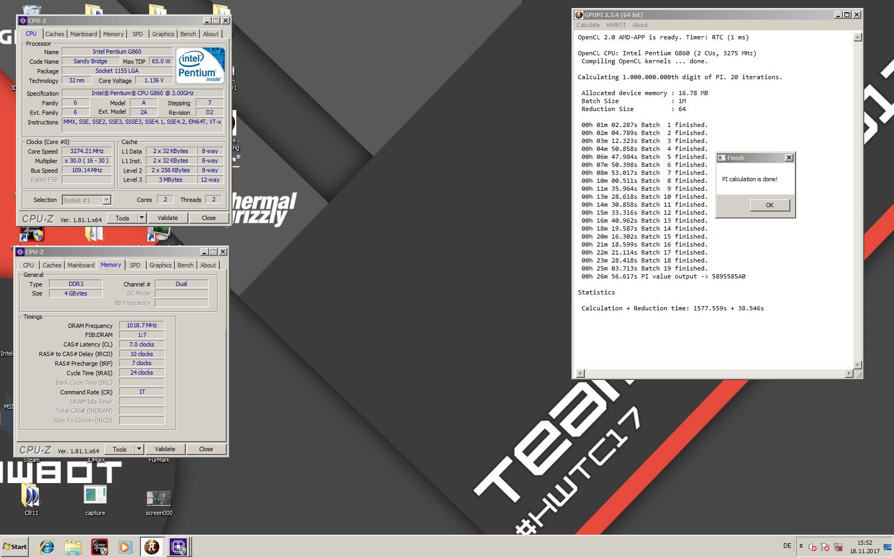Open the disconnected network tray icon
This screenshot has height=558, width=894.
tap(838, 547)
